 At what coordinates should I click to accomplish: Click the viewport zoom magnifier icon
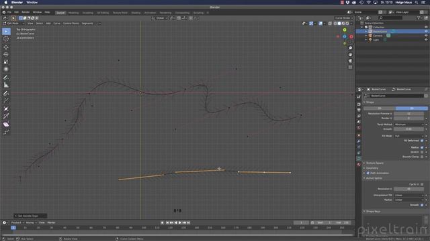[350, 48]
